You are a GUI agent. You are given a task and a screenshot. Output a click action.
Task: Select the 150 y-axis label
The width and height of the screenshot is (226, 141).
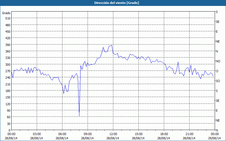click(8, 97)
